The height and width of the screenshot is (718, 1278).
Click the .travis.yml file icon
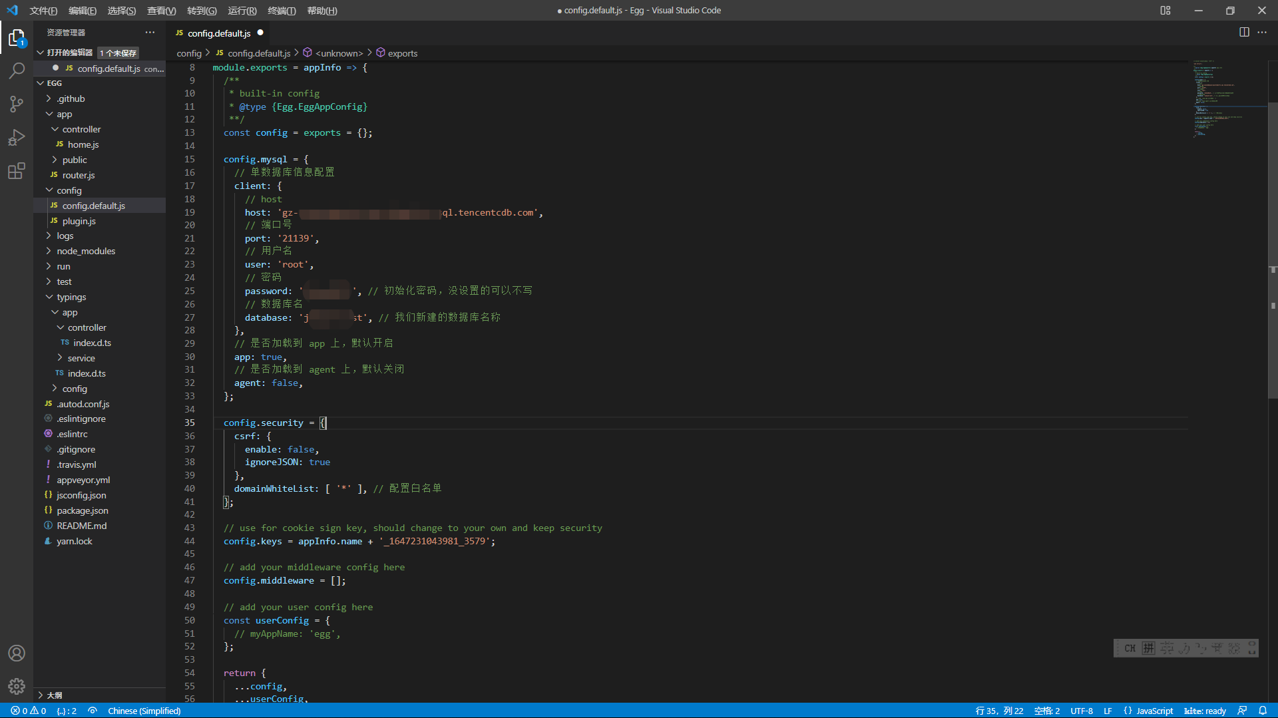coord(48,464)
